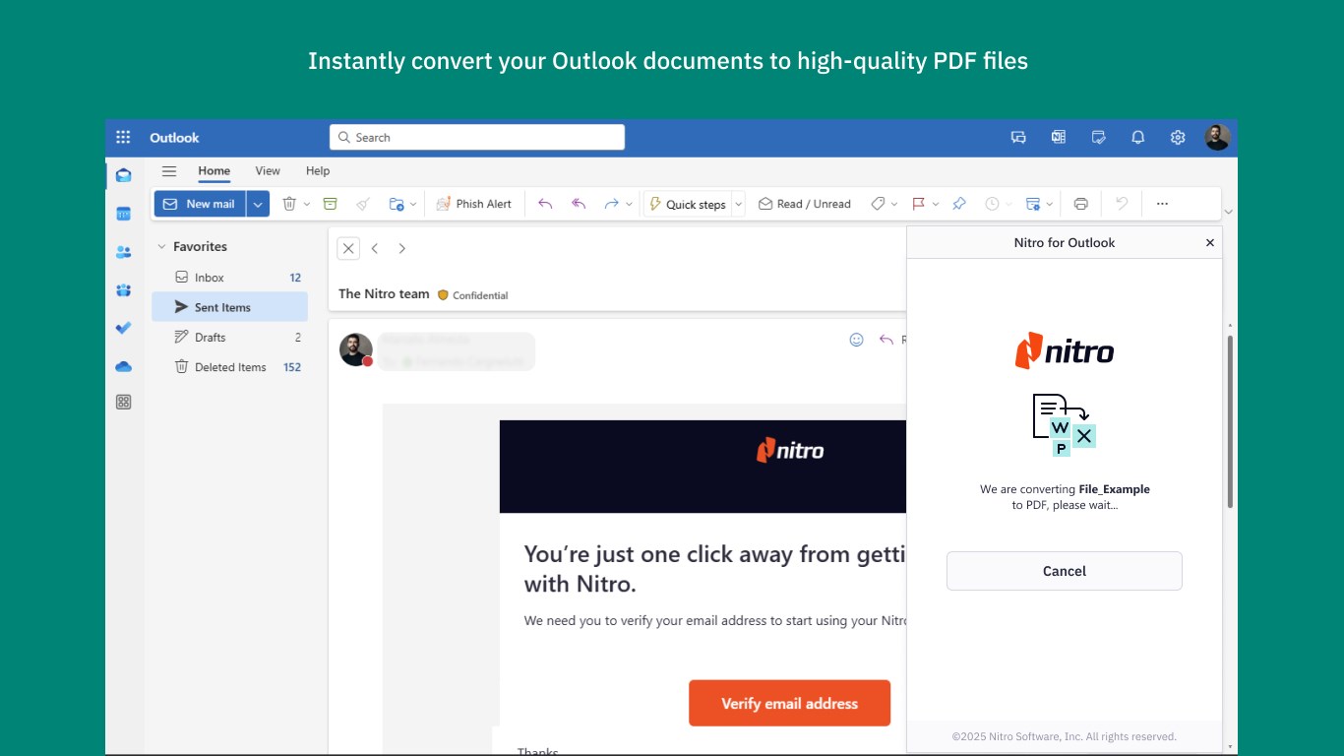
Task: Click the Print icon
Action: point(1081,204)
